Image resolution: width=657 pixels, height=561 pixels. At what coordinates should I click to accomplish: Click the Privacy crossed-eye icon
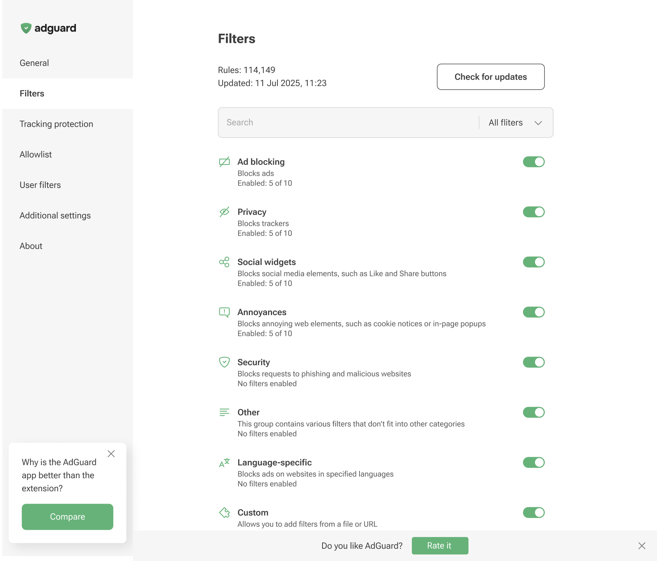coord(224,212)
